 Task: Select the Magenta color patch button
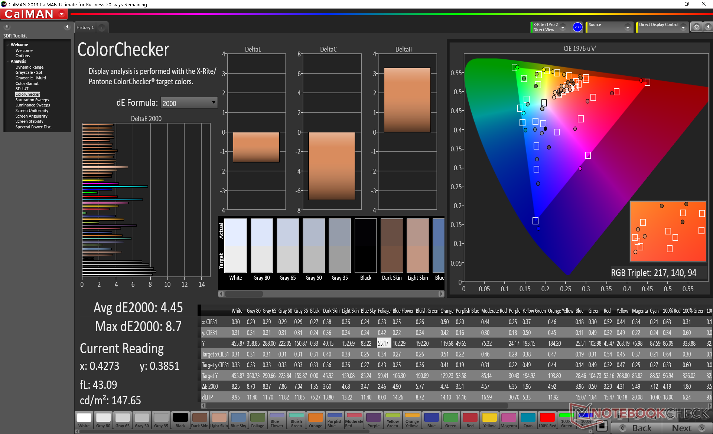[508, 420]
